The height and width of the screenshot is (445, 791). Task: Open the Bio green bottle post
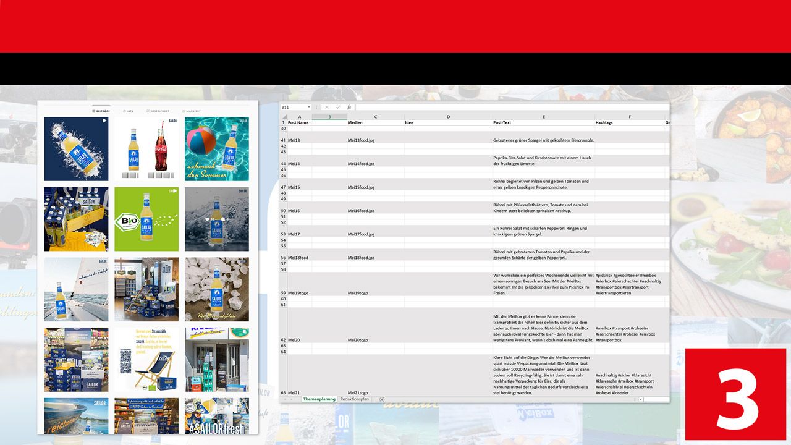pos(146,219)
